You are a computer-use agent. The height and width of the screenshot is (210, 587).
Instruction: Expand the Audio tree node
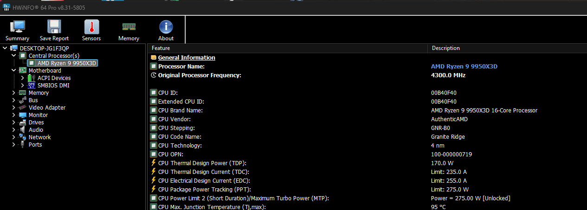click(x=14, y=130)
